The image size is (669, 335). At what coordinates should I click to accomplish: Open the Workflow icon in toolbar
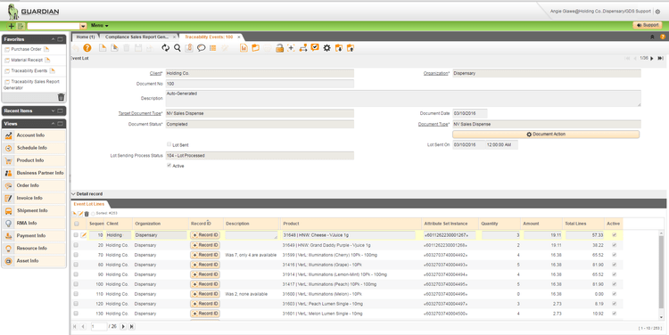pyautogui.click(x=303, y=48)
